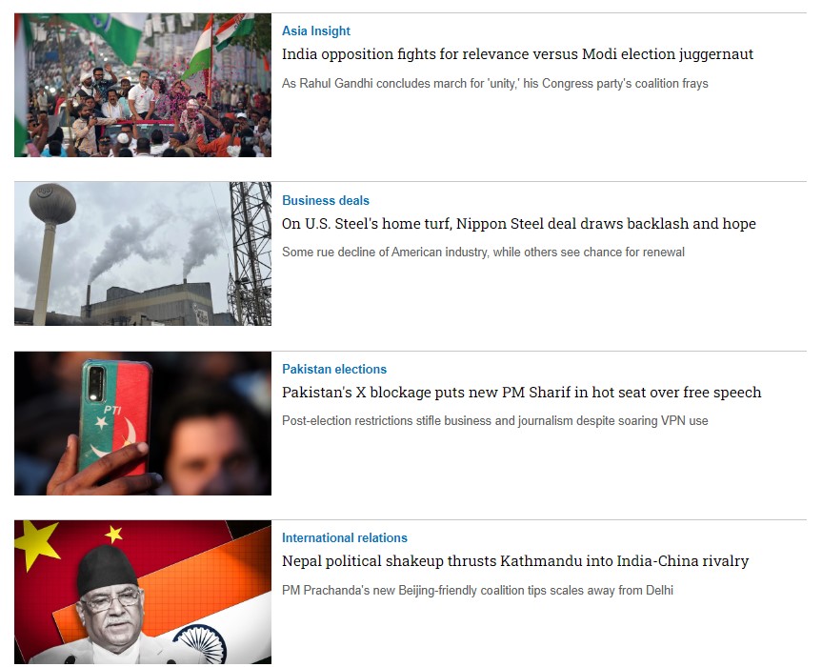Open India opposition fights for relevance headline

[517, 54]
